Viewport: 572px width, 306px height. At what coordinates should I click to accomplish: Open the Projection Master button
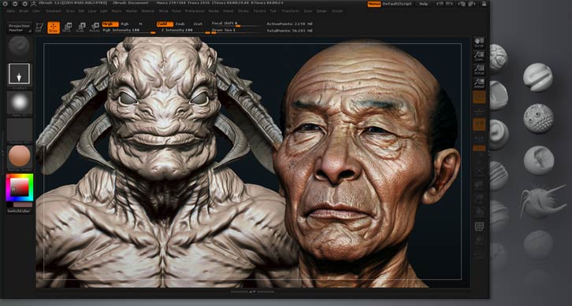(20, 28)
